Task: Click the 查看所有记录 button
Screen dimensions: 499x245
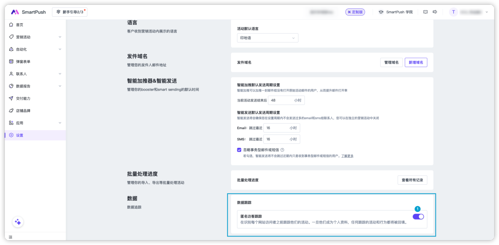Action: click(412, 180)
